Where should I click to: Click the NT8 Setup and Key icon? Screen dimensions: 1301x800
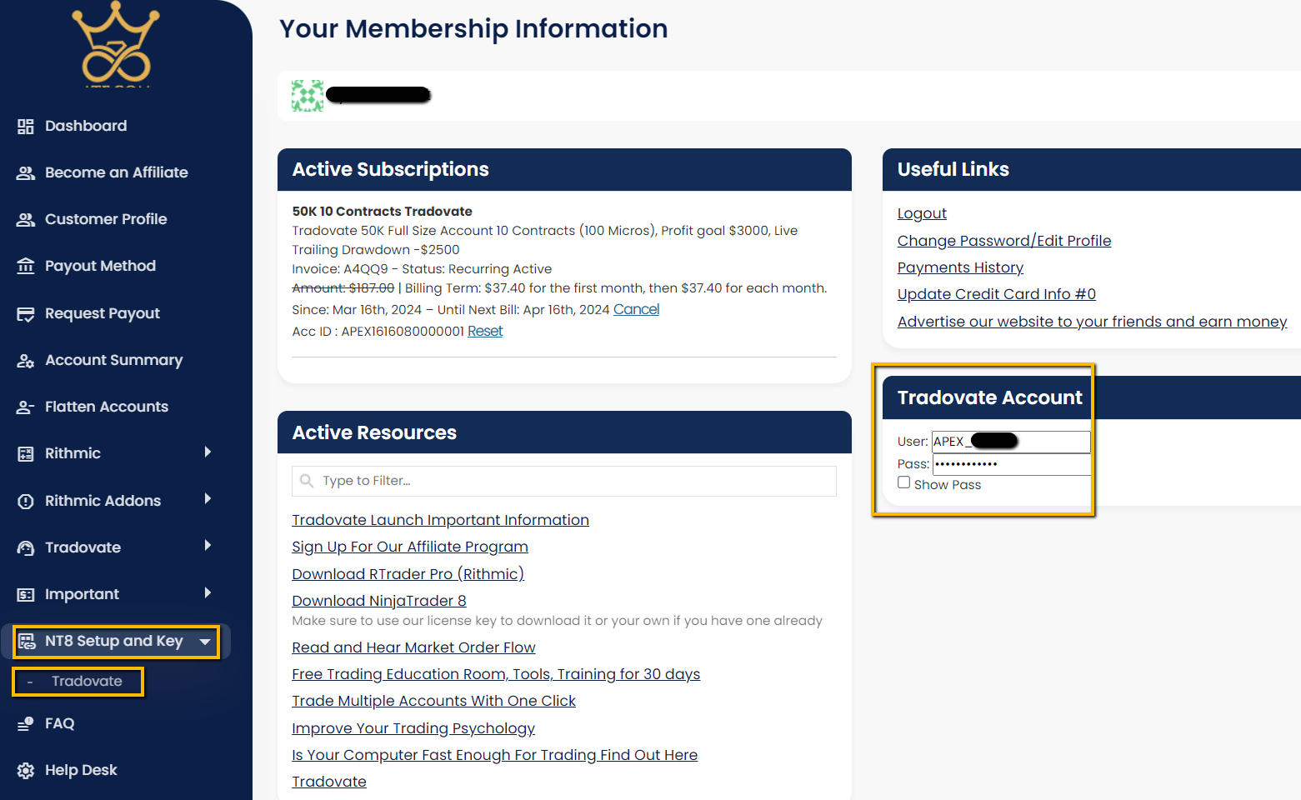point(27,641)
